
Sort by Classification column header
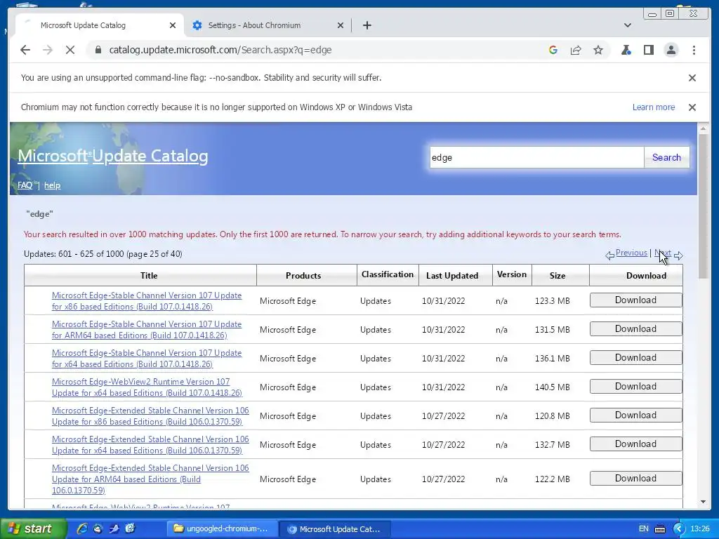tap(388, 274)
